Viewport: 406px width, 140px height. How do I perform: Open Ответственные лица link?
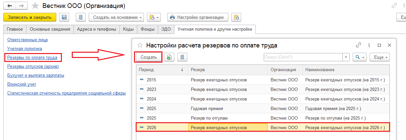tap(27, 40)
